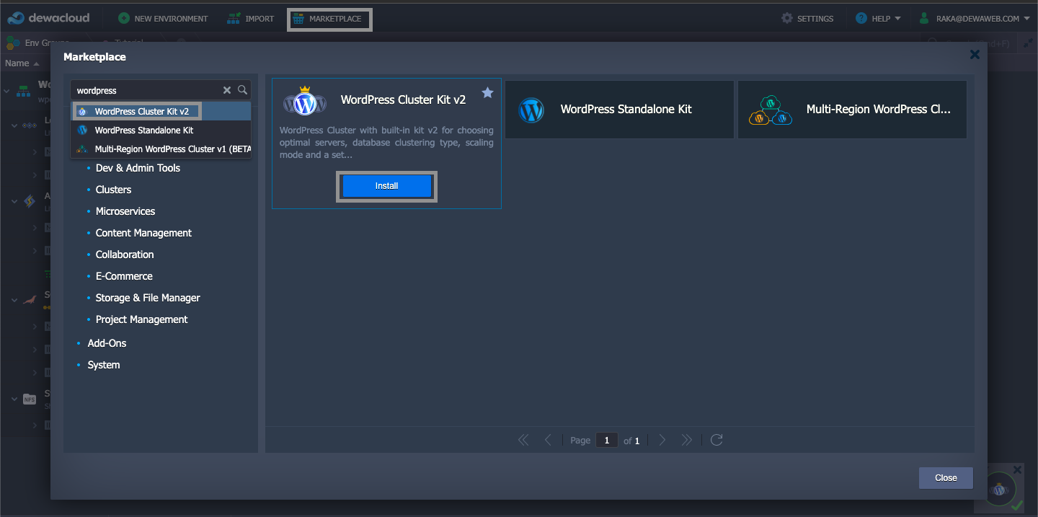Image resolution: width=1038 pixels, height=517 pixels.
Task: Close the Marketplace dialog with the X icon
Action: 975,54
